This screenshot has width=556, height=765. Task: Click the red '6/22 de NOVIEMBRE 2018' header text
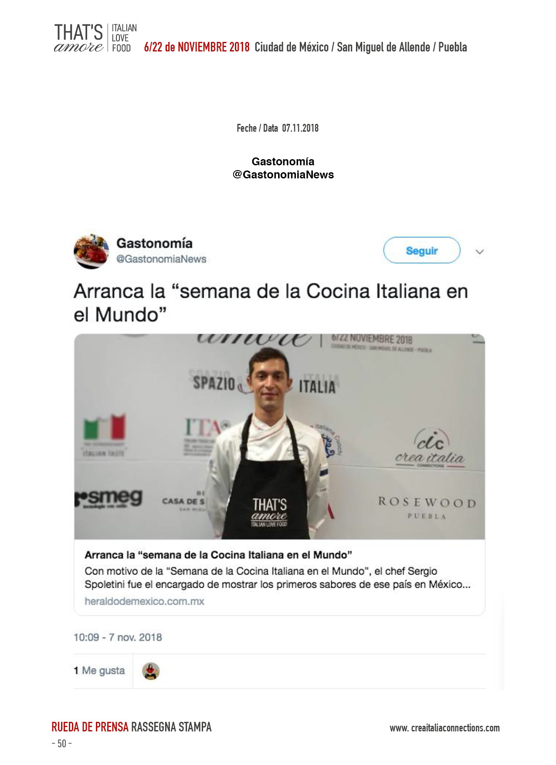click(197, 47)
